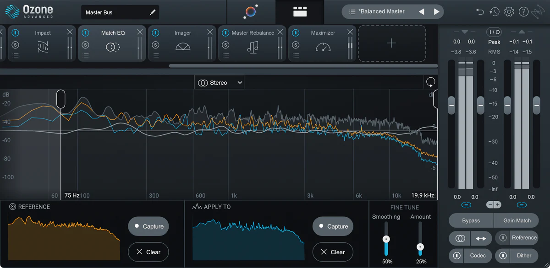Open the settings gear icon

509,11
